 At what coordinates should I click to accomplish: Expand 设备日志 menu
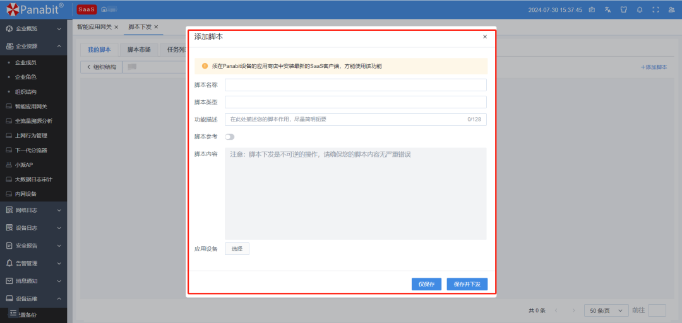(33, 228)
